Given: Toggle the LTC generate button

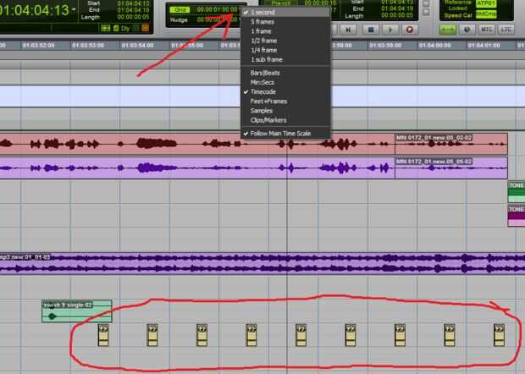Looking at the screenshot, I should [506, 30].
